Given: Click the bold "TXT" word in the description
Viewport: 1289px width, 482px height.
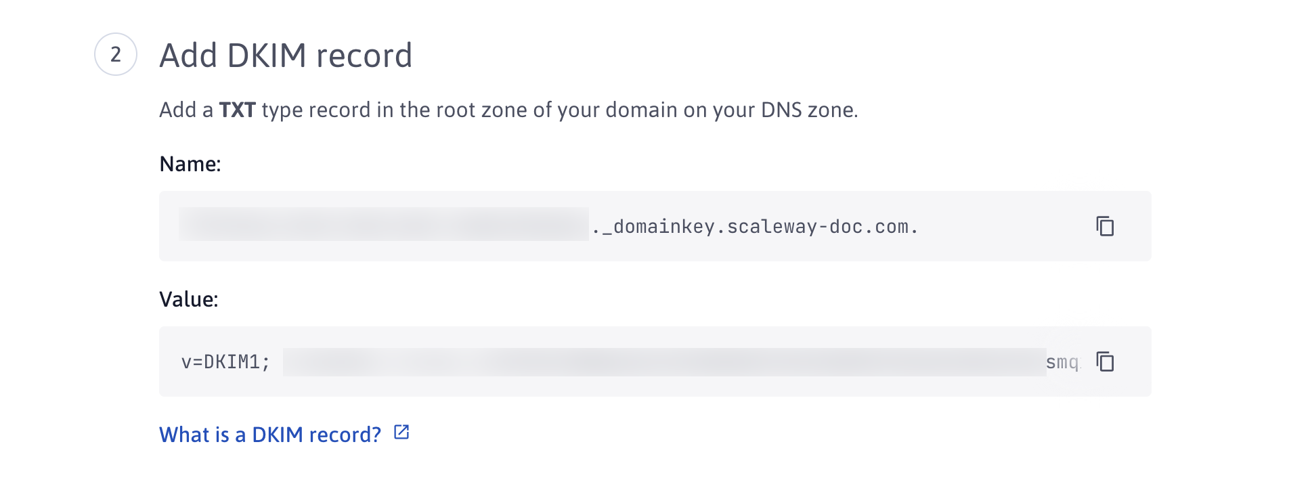Looking at the screenshot, I should 237,110.
